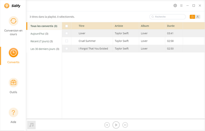Select the Convertis clock icon

point(13,53)
